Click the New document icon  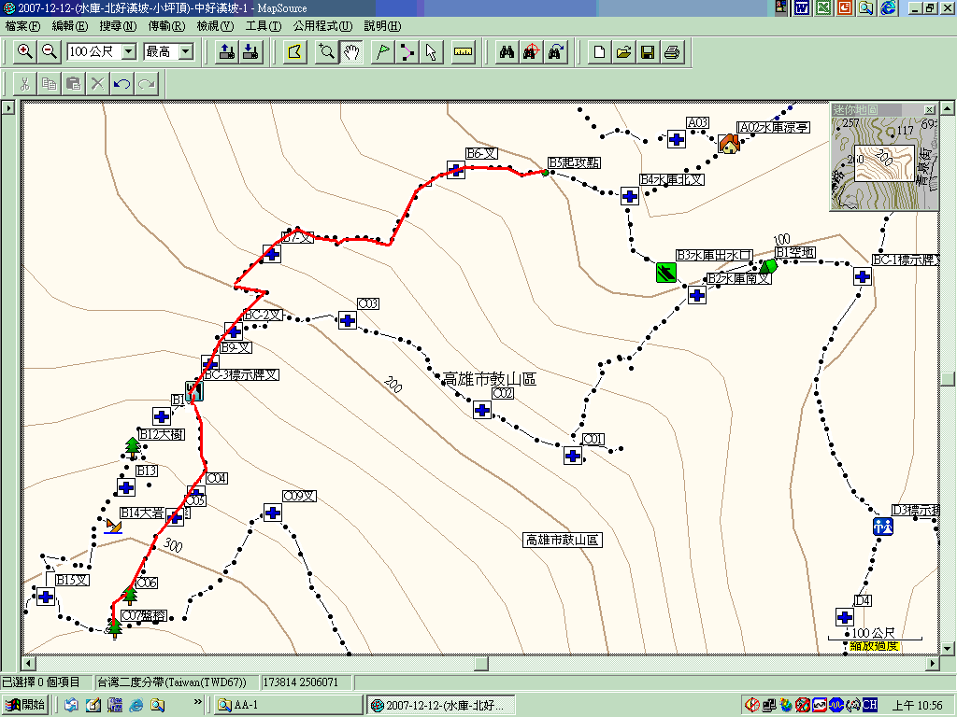pos(599,52)
